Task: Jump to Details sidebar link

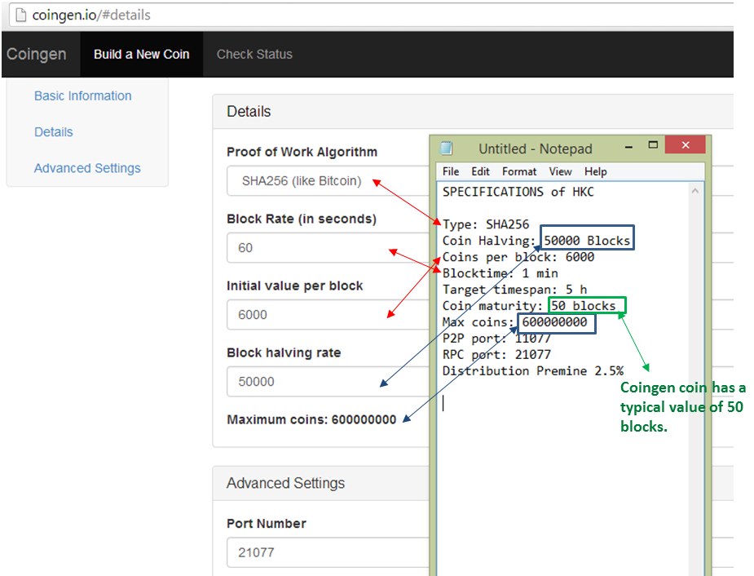Action: pos(53,132)
